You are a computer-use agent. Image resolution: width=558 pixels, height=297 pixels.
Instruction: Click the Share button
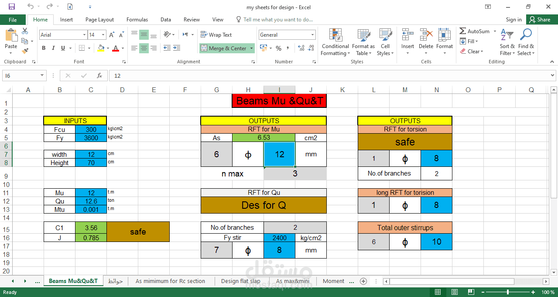point(541,19)
